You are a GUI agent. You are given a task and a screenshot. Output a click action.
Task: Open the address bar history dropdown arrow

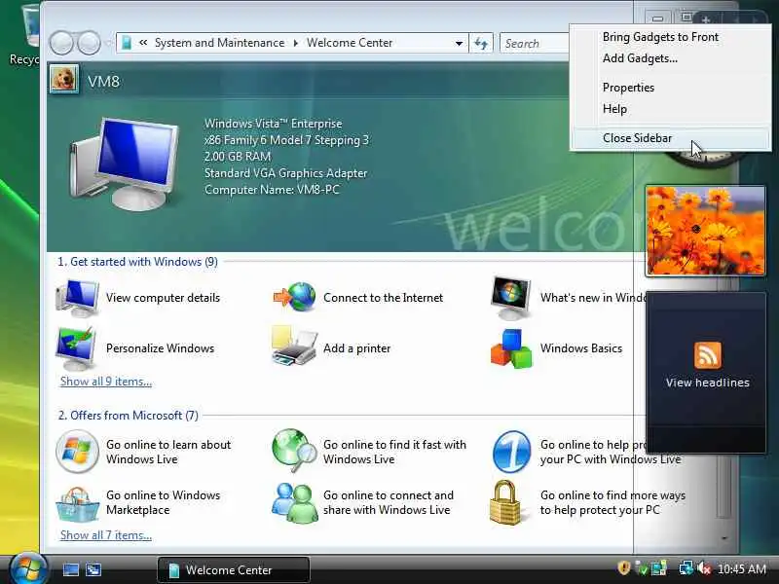click(x=459, y=43)
